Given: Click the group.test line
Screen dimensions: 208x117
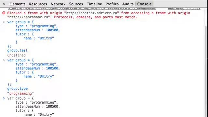Looking at the screenshot, I should tap(17, 50).
